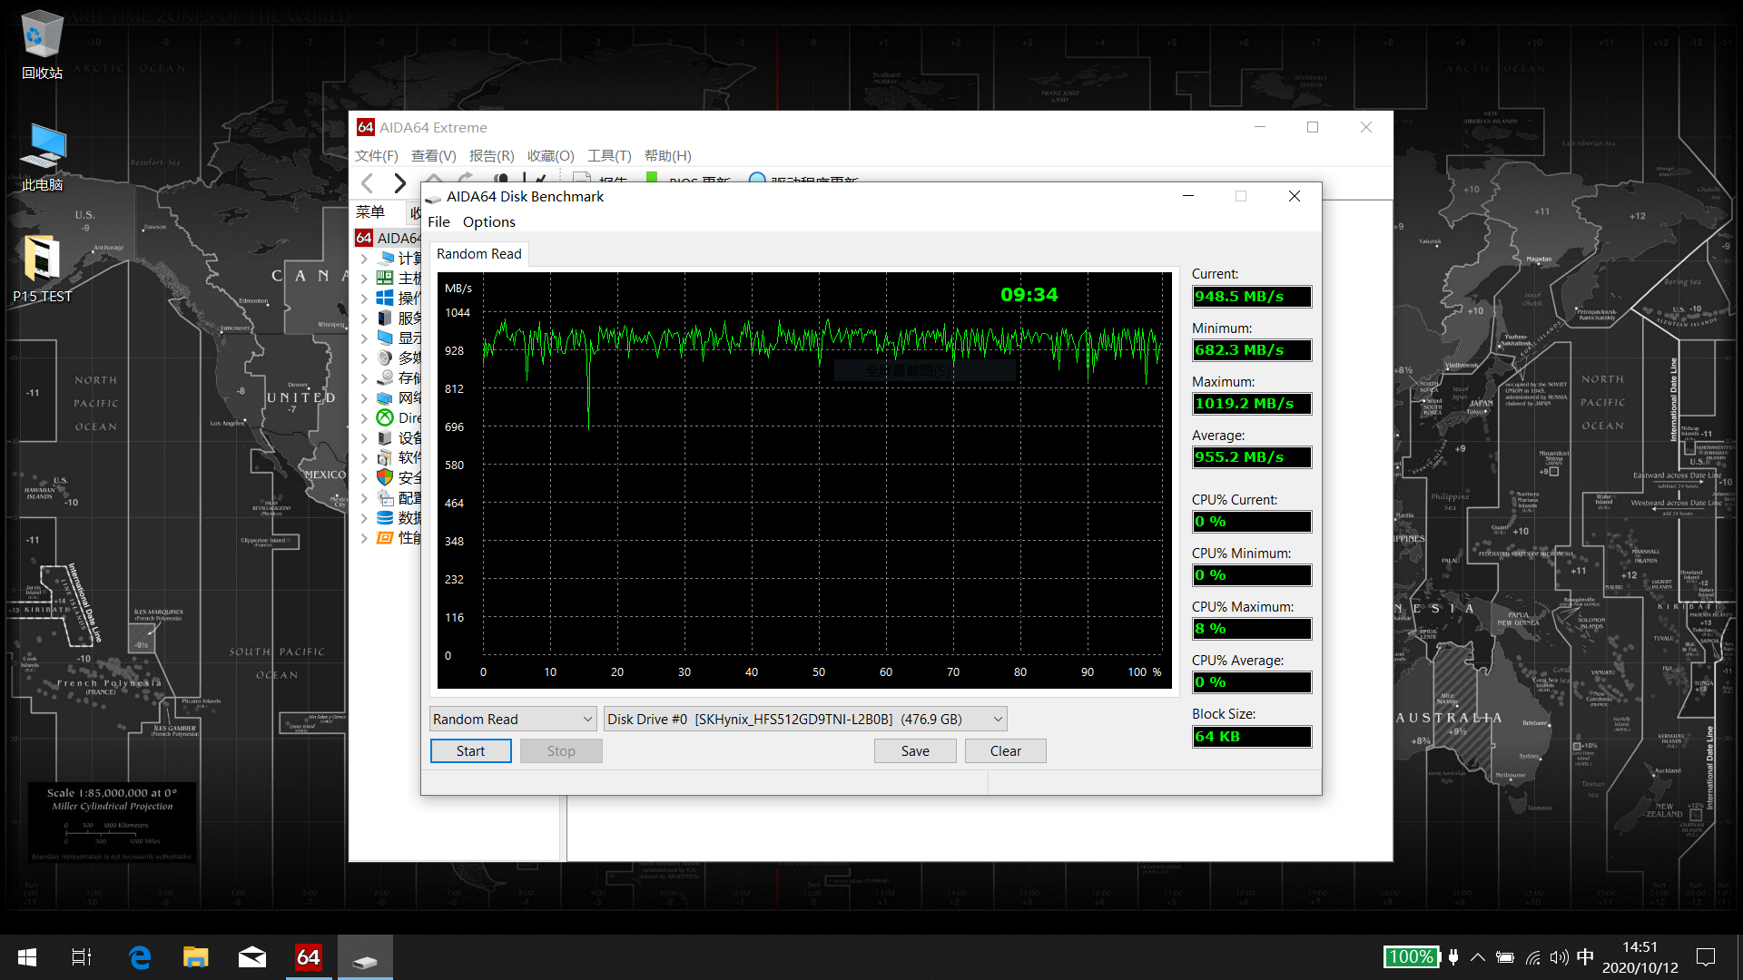
Task: Select the Security shield tree icon
Action: (385, 477)
